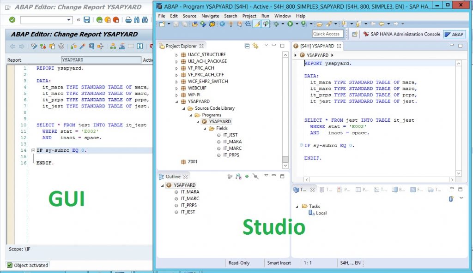
Task: Select the [S4H] YSAPYARD editor tab
Action: (x=317, y=46)
